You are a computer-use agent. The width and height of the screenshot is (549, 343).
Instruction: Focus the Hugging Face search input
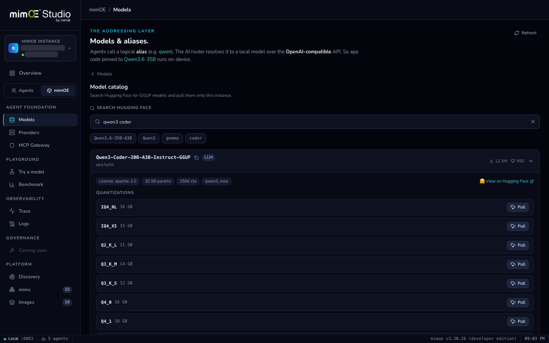315,122
